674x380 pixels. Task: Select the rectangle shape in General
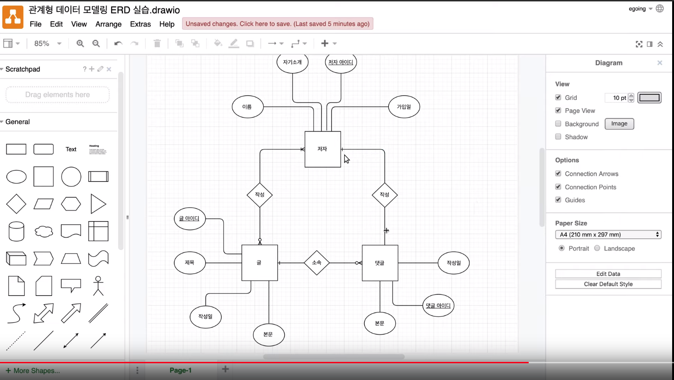[16, 149]
